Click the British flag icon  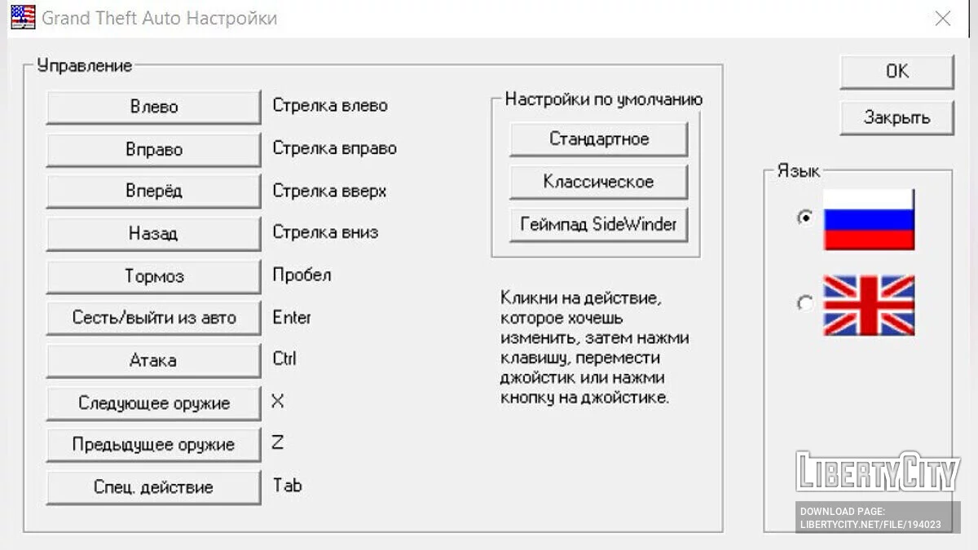click(869, 305)
